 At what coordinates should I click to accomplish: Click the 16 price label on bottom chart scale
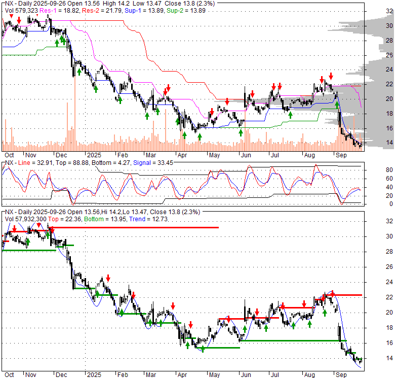click(389, 342)
